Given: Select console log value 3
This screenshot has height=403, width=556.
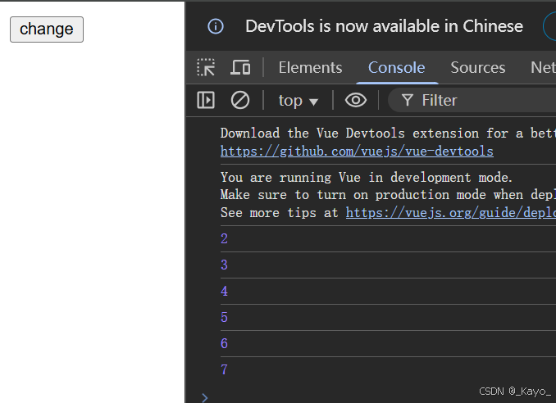Looking at the screenshot, I should coord(224,265).
